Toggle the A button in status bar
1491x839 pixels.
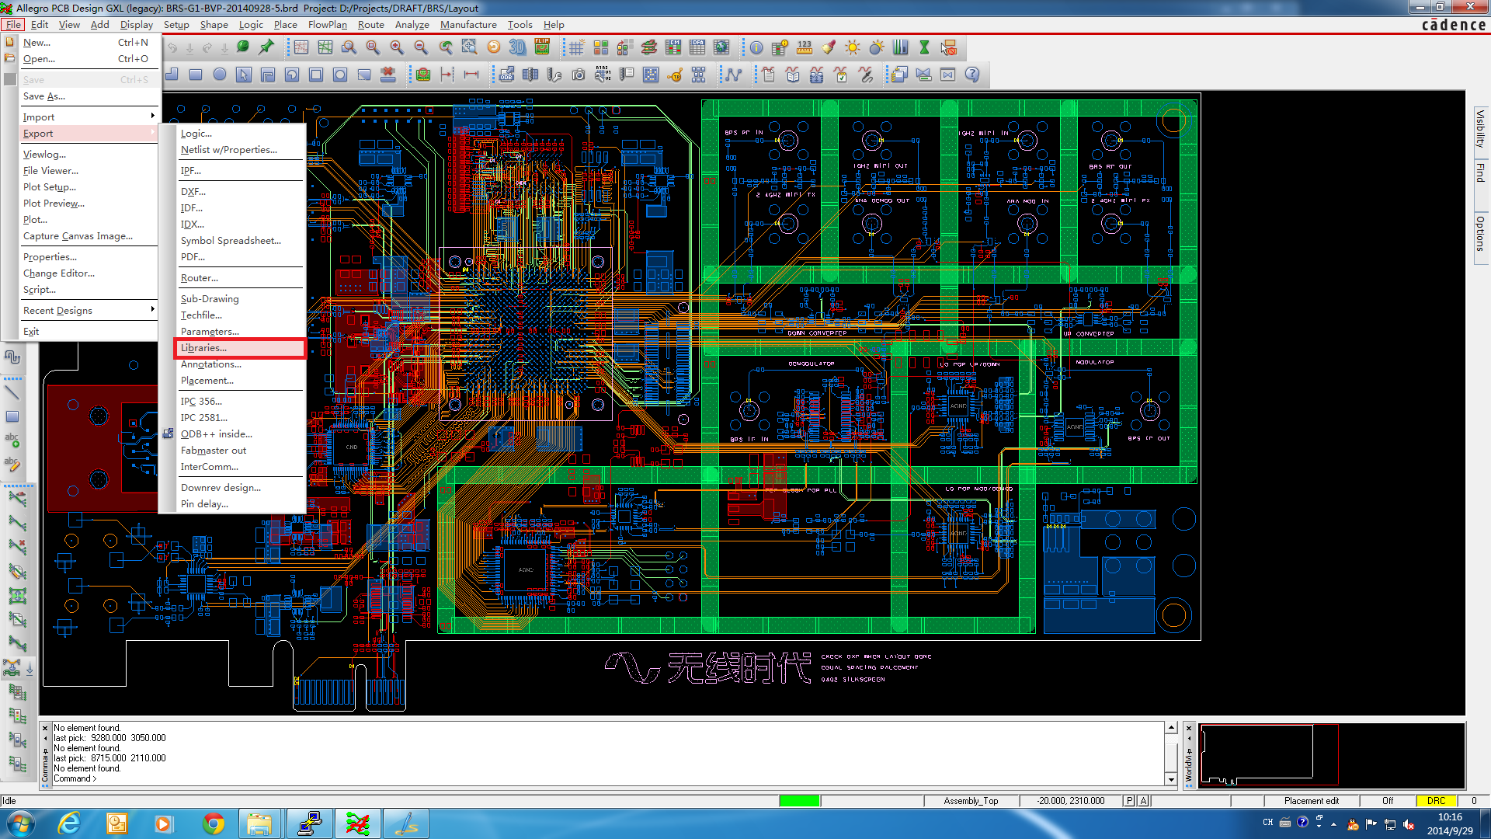click(1143, 801)
